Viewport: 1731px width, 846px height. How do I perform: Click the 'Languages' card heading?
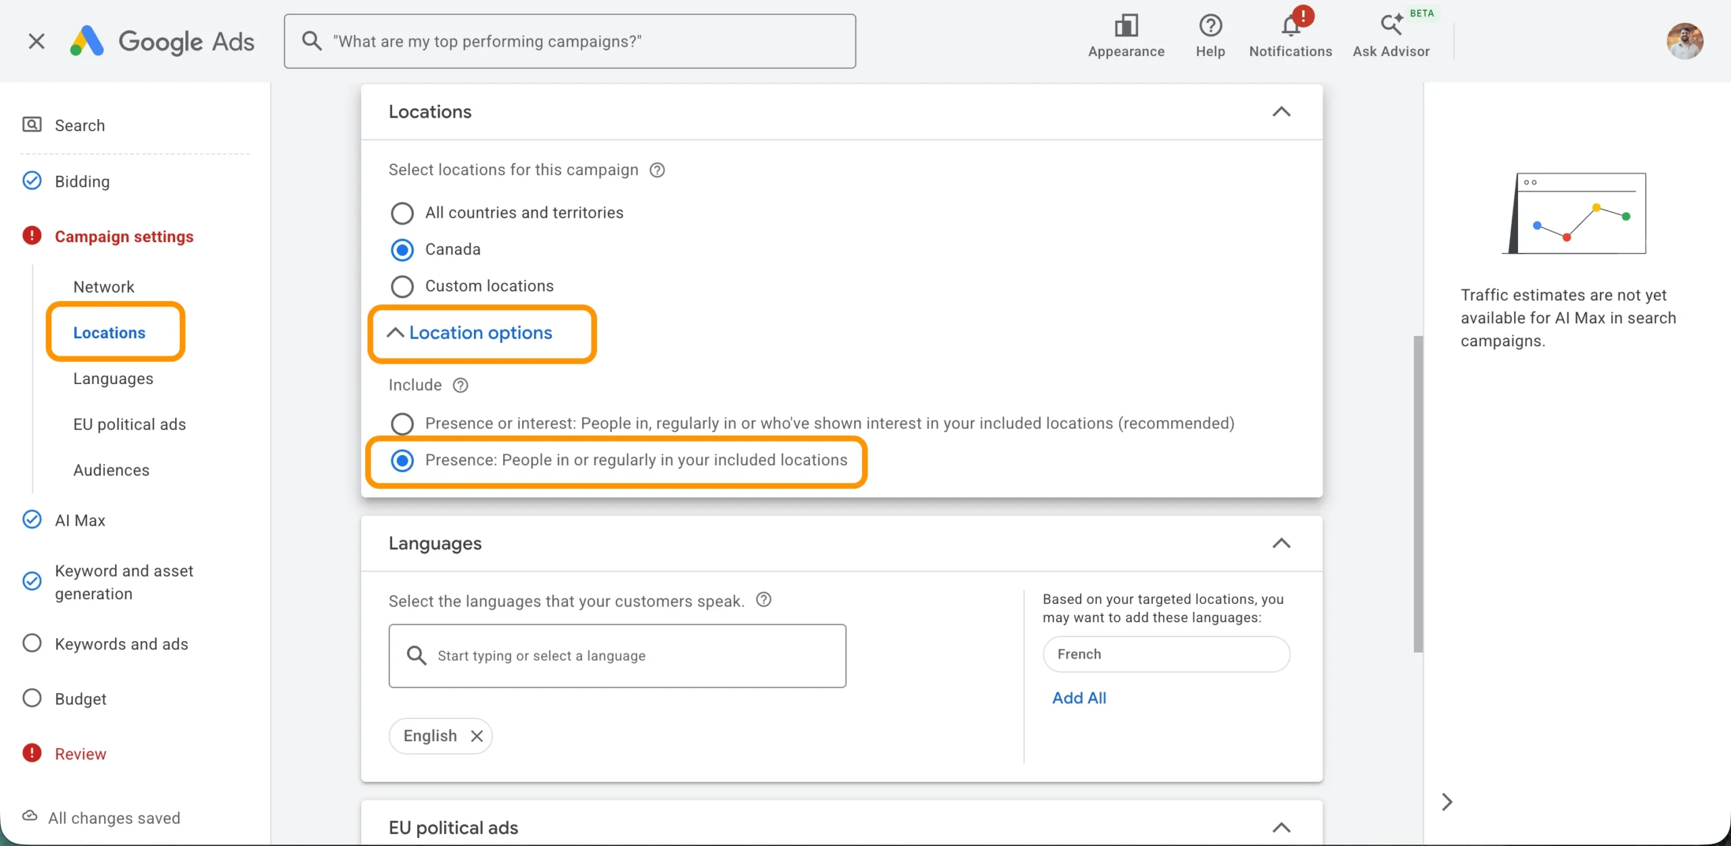tap(435, 543)
